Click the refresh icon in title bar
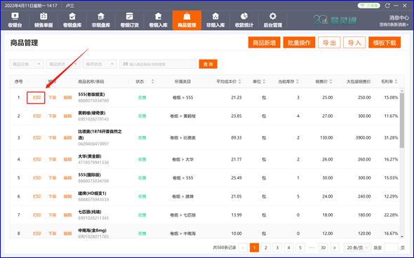 tap(387, 6)
